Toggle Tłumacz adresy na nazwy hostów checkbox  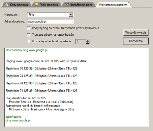coord(29,35)
